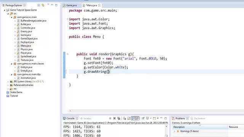Screen dimensions: 244x137
Task: Toggle show console on standard error
Action: tap(137, 118)
